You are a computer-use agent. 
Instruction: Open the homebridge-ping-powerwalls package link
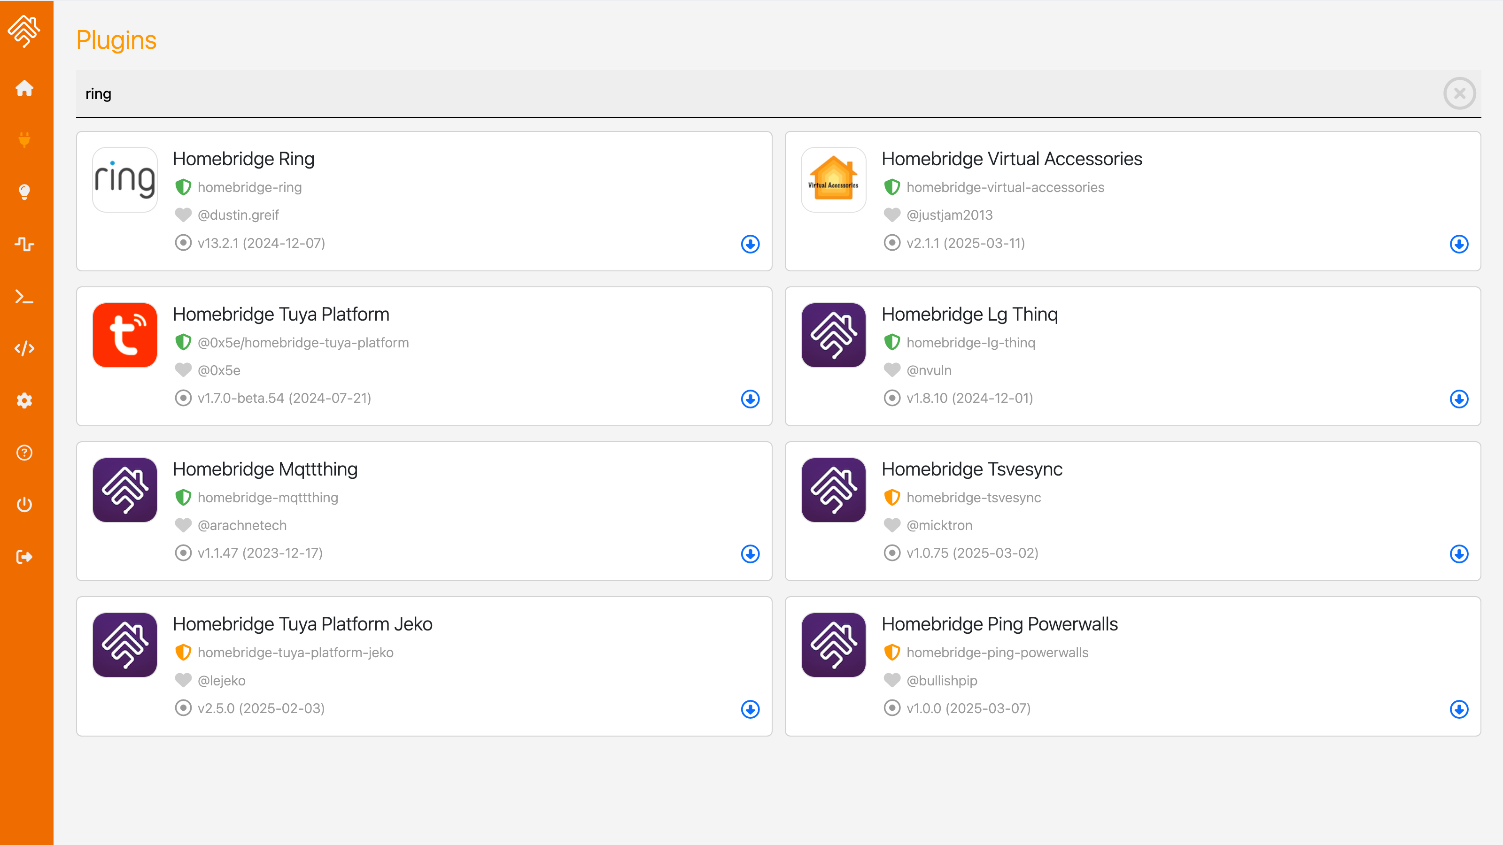(x=998, y=653)
